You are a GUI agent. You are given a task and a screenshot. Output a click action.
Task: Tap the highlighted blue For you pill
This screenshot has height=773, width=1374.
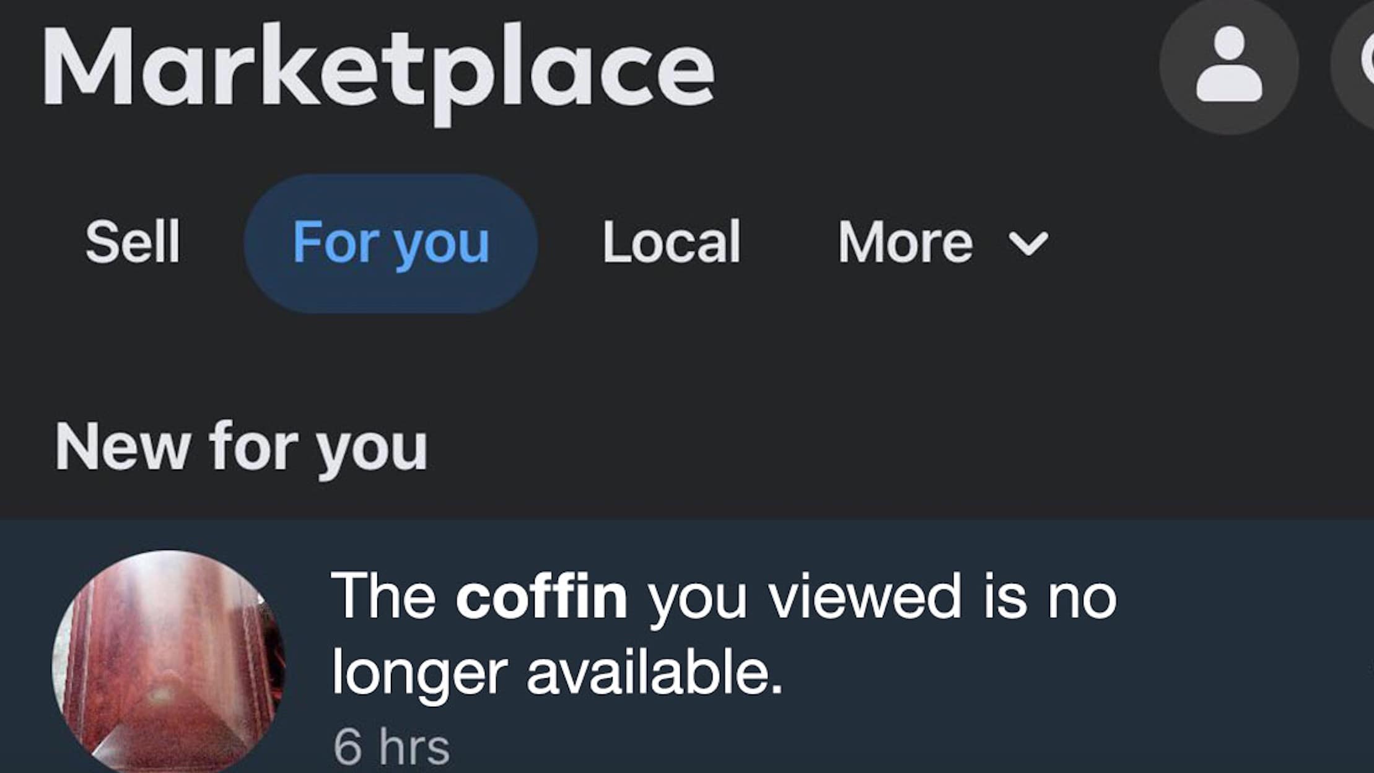[x=390, y=243]
